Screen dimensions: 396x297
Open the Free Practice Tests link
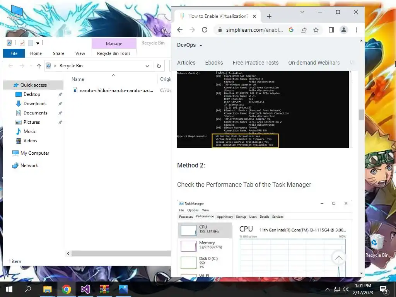pos(256,63)
